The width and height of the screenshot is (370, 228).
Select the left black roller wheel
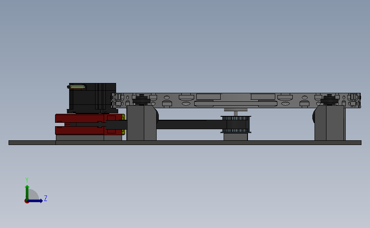(x=142, y=100)
